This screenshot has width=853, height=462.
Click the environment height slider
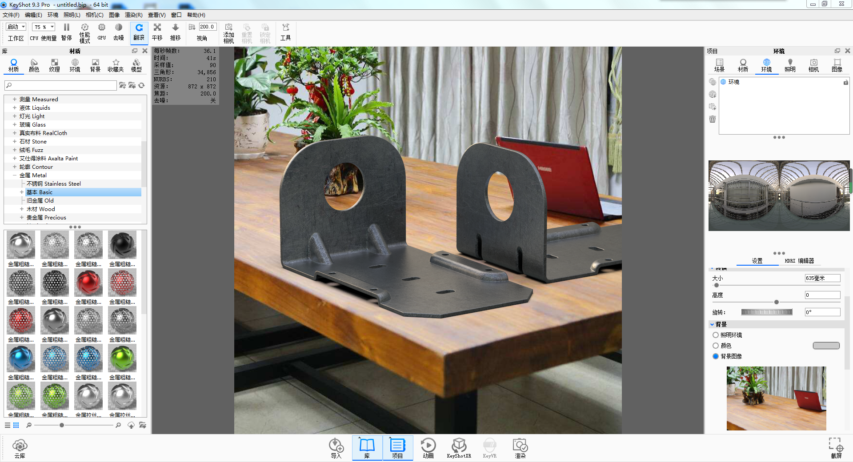tap(776, 302)
